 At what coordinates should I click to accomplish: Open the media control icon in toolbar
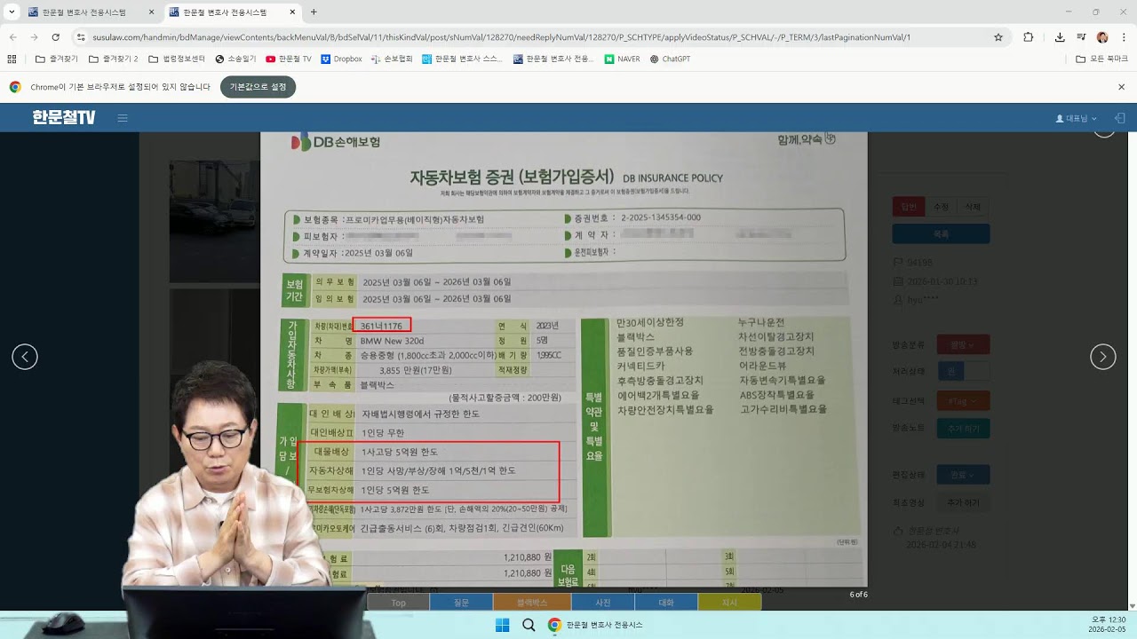1081,37
